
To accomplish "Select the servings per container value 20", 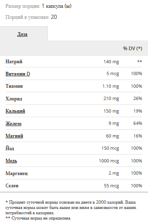I will [x=54, y=17].
